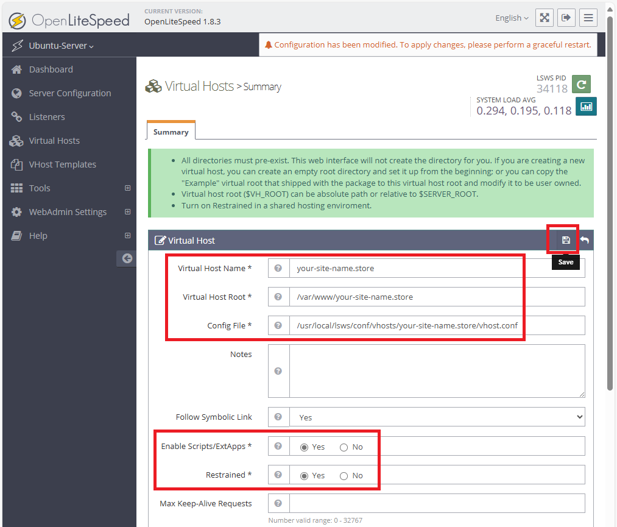
Task: Open the English language dropdown
Action: (x=512, y=18)
